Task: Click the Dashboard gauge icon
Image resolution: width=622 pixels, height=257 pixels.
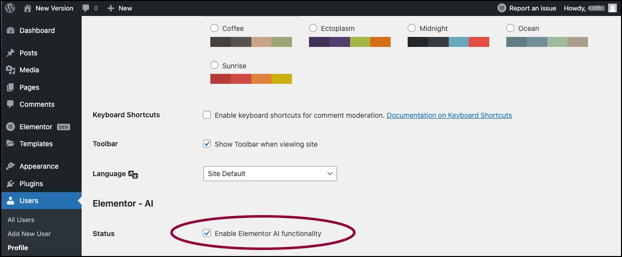Action: coord(11,30)
